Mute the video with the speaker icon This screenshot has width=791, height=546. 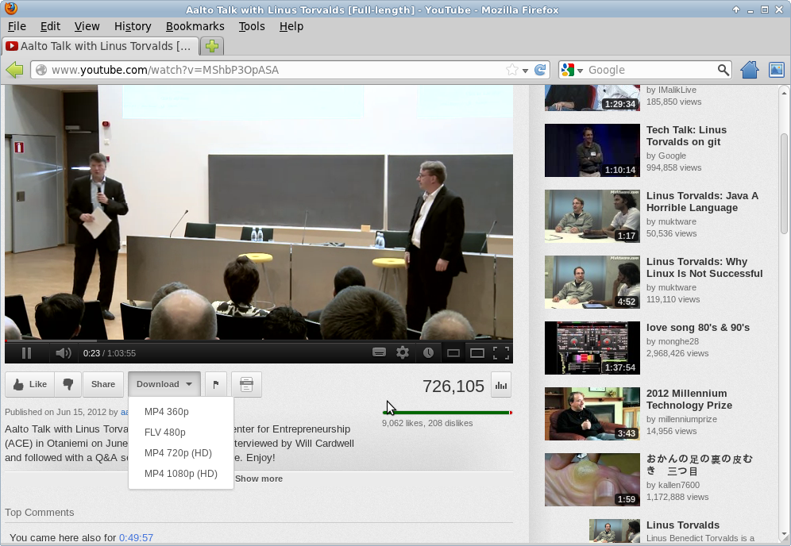click(x=63, y=353)
